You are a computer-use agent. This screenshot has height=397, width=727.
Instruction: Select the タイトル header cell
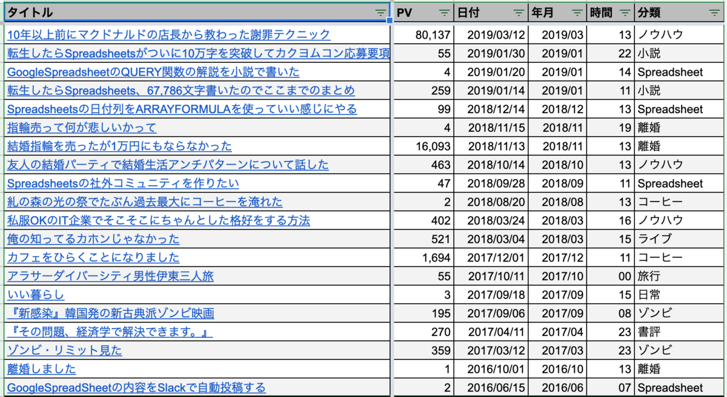pos(196,13)
